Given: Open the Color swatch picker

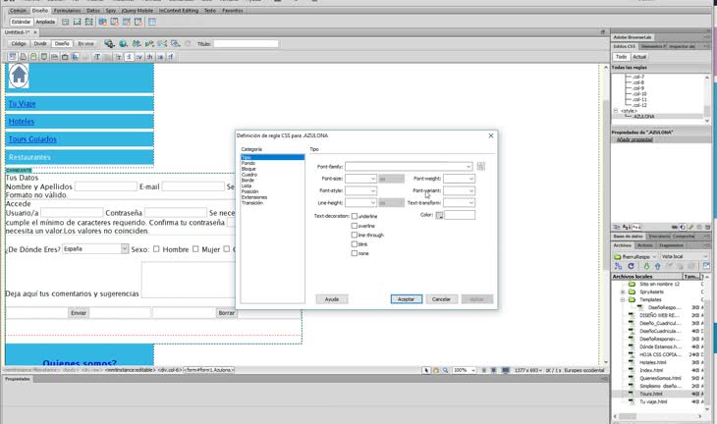Looking at the screenshot, I should click(x=439, y=215).
